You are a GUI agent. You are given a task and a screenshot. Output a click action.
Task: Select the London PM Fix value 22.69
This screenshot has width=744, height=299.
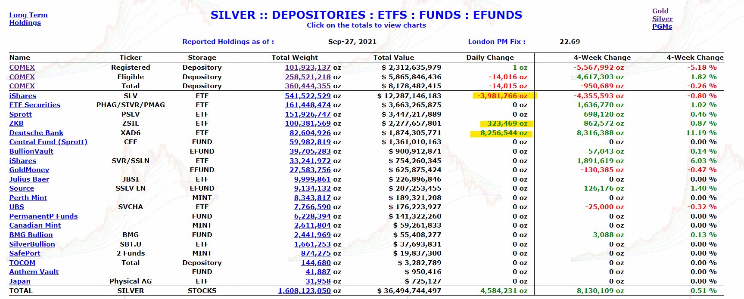pos(570,42)
